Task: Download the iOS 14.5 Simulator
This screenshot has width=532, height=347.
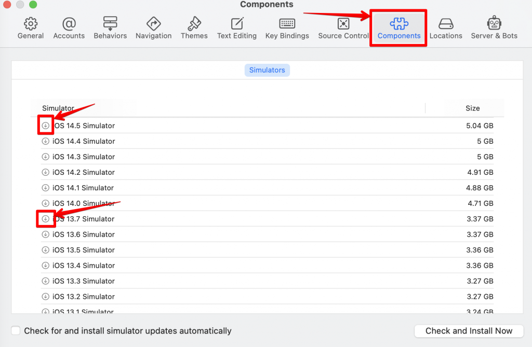Action: [46, 126]
